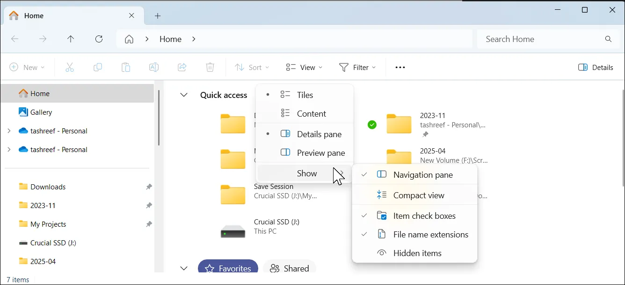Choose Preview pane from the View menu
This screenshot has height=285, width=625.
click(x=320, y=153)
